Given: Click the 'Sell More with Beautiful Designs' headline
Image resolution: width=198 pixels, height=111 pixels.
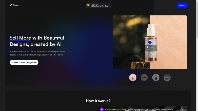Looking at the screenshot, I should 37,41.
